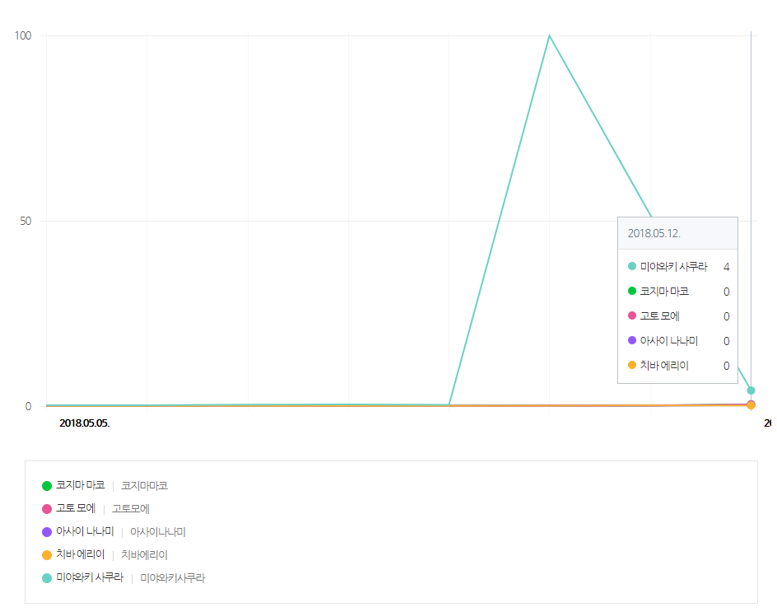
Task: Toggle 코지마 마코 series via legend label
Action: click(x=80, y=486)
